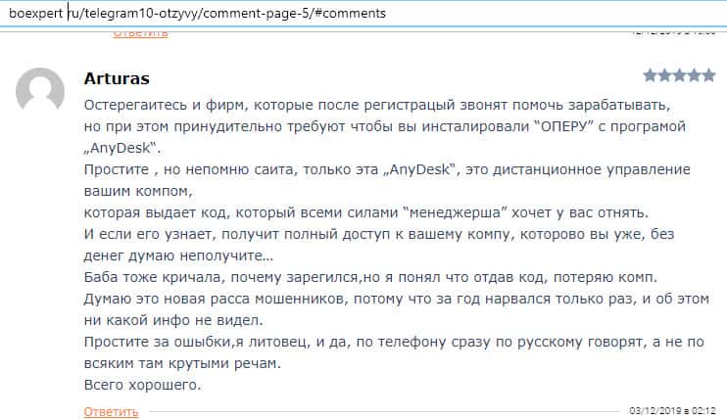
Task: Click the fourth rating star
Action: (x=694, y=75)
